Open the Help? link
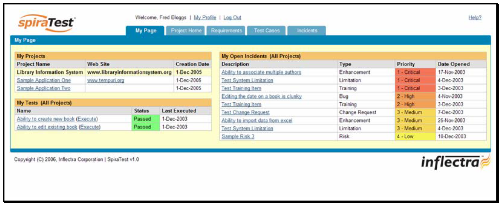The height and width of the screenshot is (205, 503). [x=475, y=18]
